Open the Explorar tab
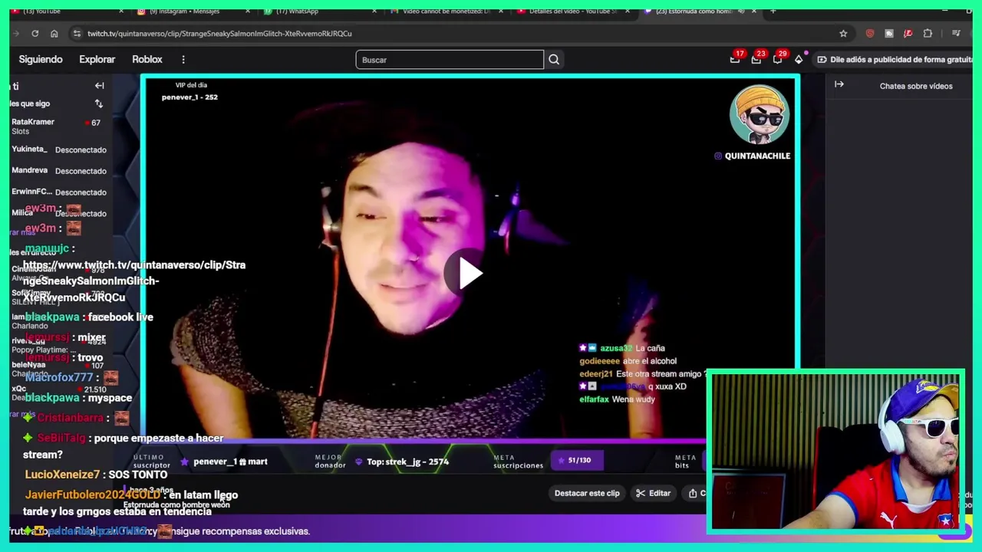This screenshot has height=552, width=982. (97, 59)
